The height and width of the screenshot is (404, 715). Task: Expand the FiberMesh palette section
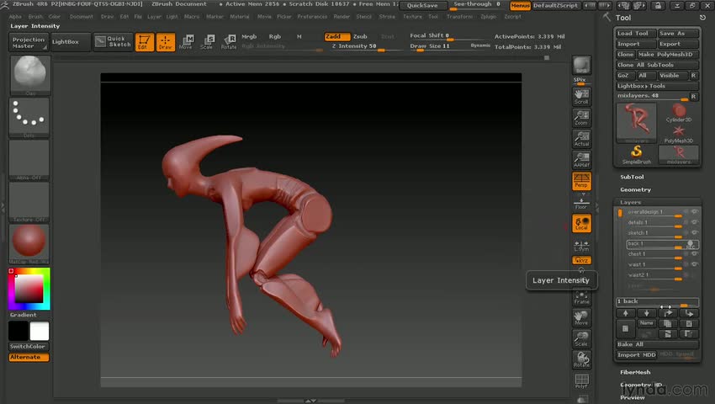637,372
